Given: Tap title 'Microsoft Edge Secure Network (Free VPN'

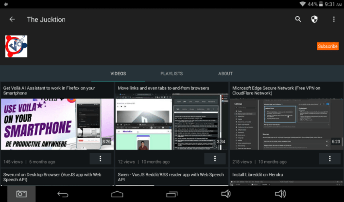Looking at the screenshot, I should 276,91.
